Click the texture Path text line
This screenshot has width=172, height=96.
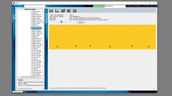coord(89,20)
